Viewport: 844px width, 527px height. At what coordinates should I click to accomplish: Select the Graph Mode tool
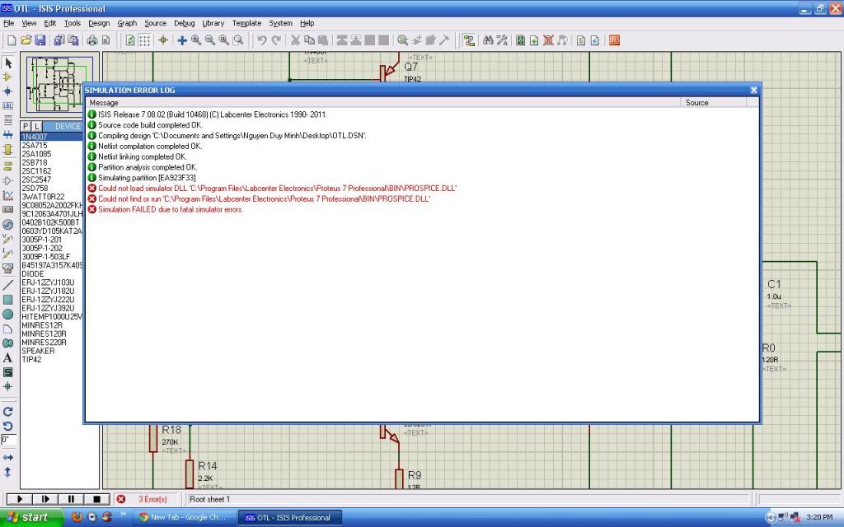pyautogui.click(x=8, y=196)
